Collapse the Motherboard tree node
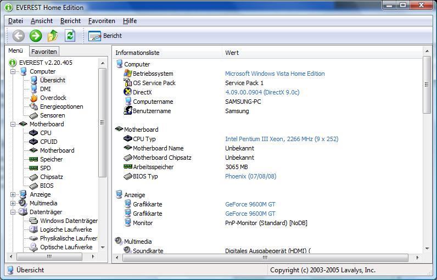This screenshot has width=437, height=280. pos(13,124)
